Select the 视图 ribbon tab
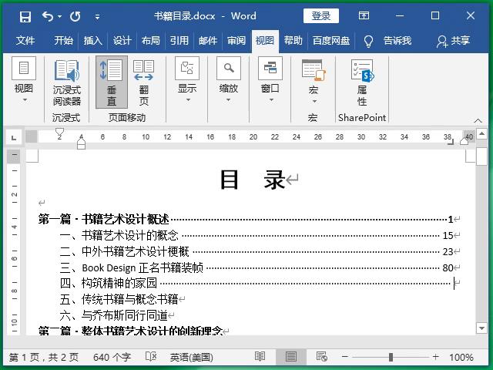Screen dimensions: 493x370 coord(265,41)
